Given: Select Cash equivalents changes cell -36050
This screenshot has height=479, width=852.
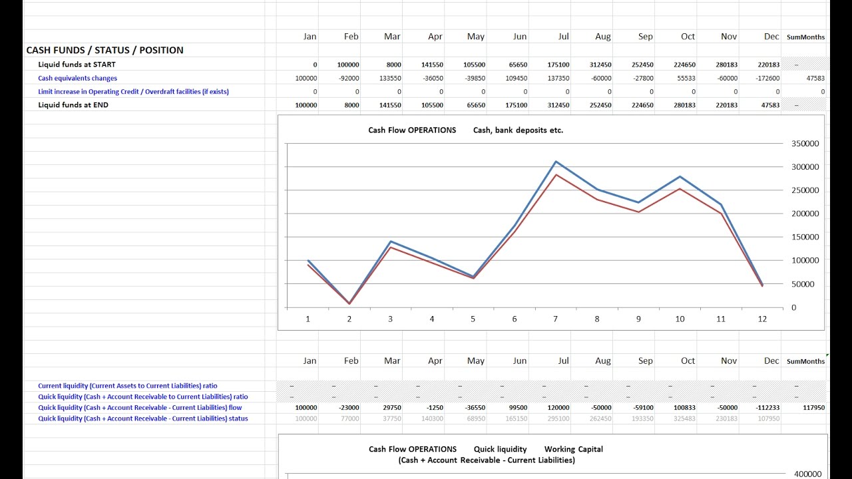Looking at the screenshot, I should point(431,79).
